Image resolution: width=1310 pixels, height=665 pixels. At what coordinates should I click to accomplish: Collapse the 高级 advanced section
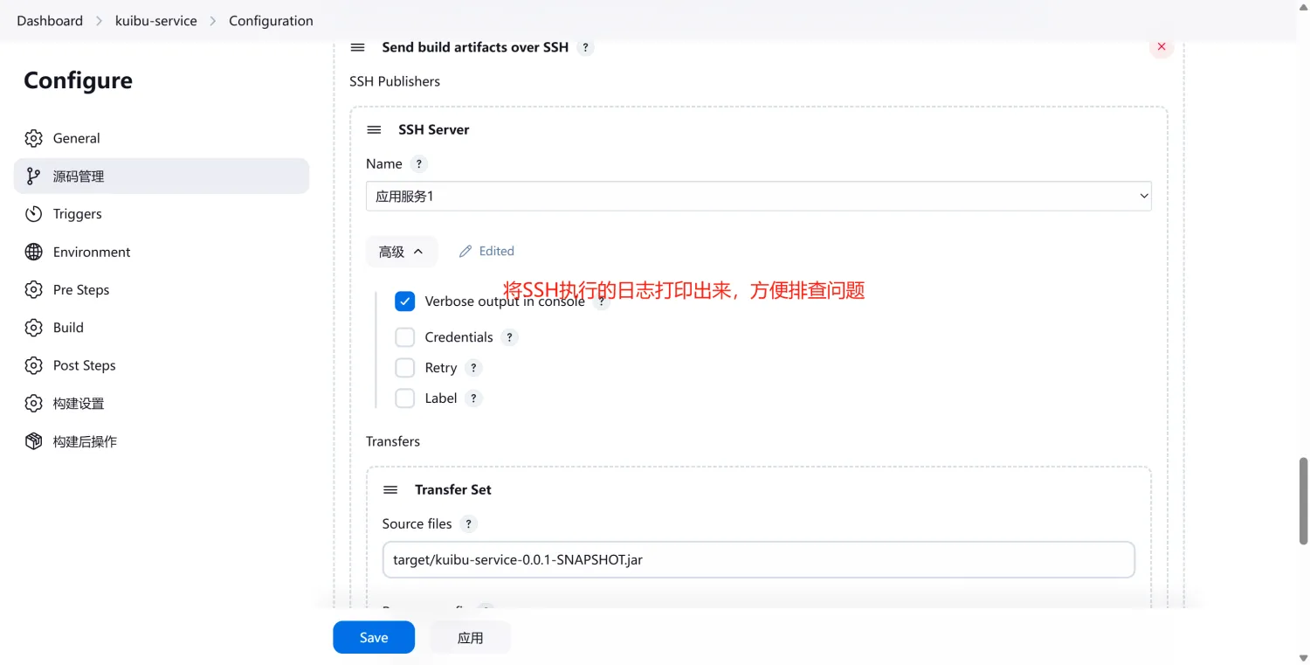[x=401, y=252]
